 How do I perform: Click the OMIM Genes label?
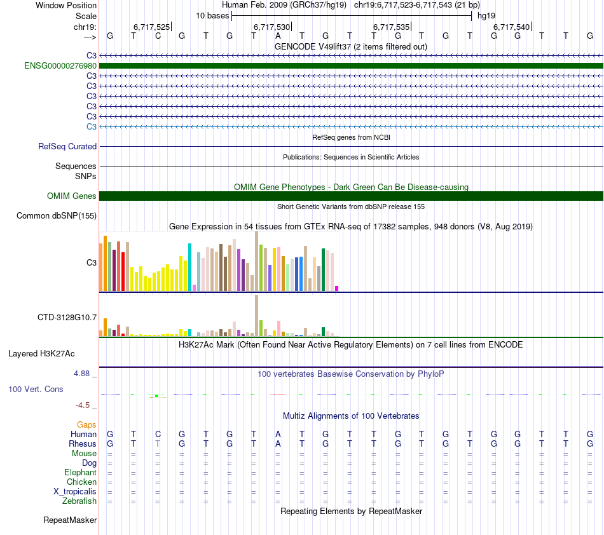72,196
